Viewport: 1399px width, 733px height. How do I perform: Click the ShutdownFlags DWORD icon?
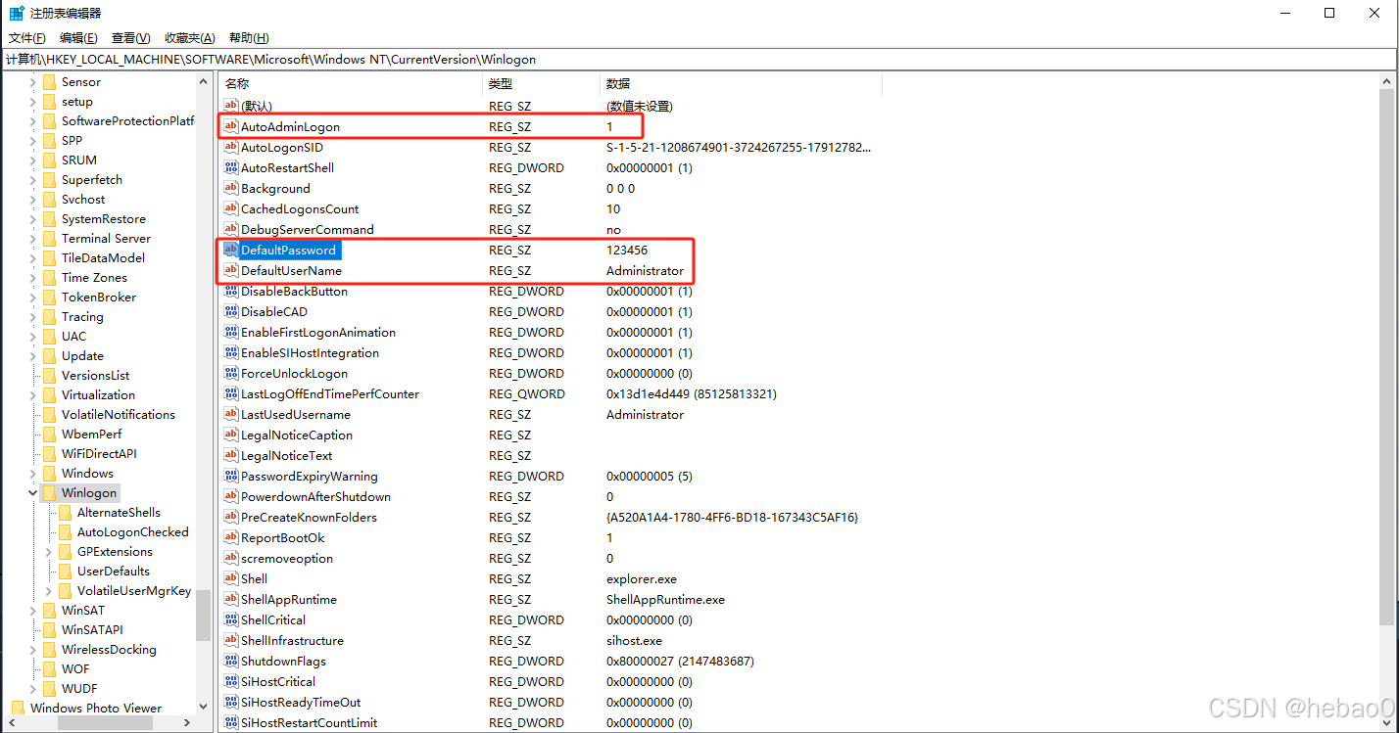231,661
